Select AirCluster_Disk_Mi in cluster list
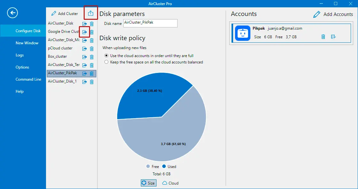Image resolution: width=358 pixels, height=189 pixels. (64, 40)
